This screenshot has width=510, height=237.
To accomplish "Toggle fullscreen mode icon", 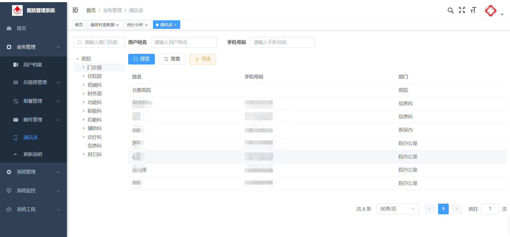I will coord(462,10).
